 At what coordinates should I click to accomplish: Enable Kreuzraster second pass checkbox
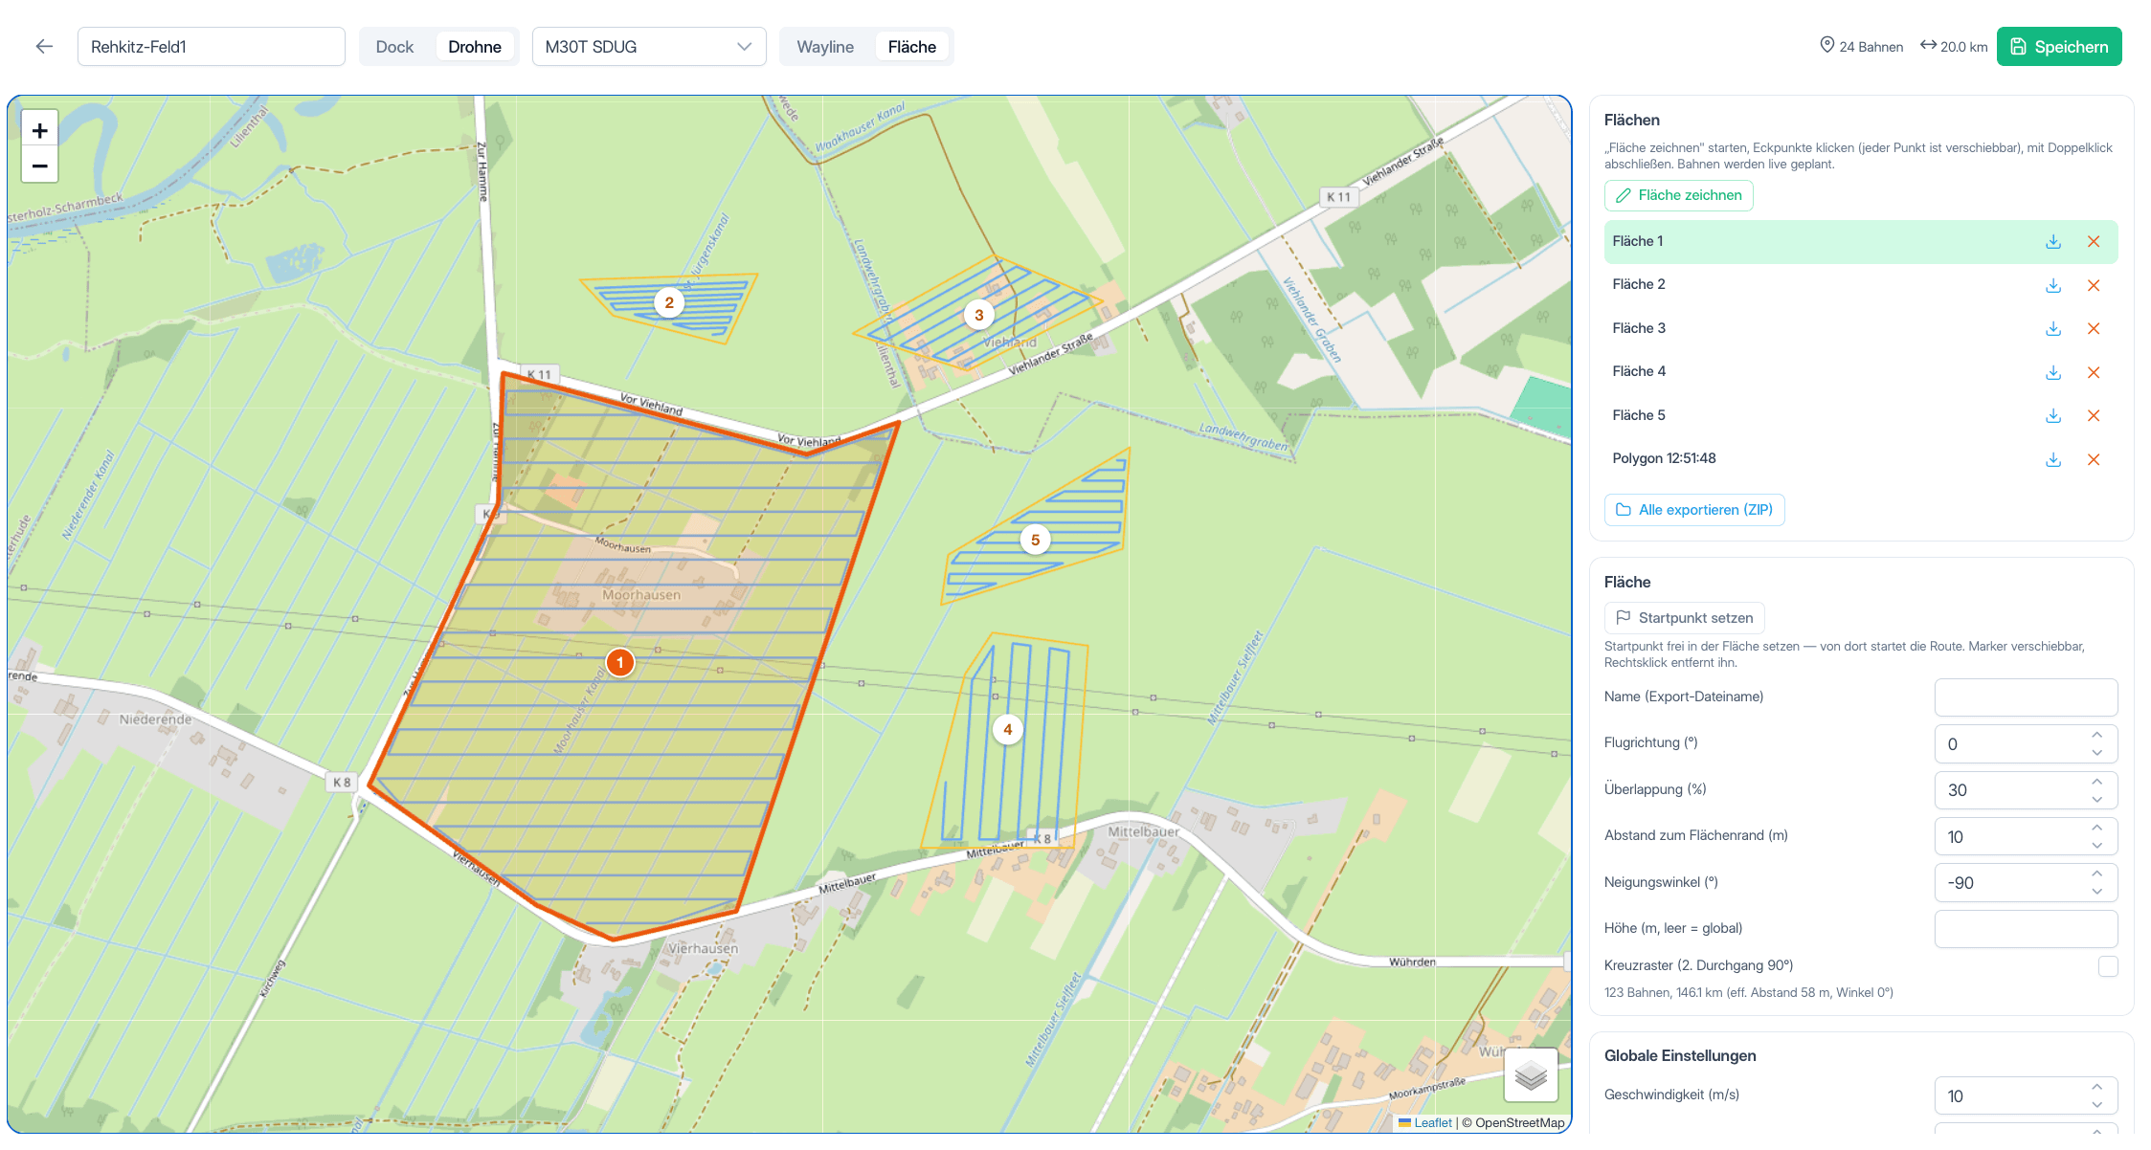pyautogui.click(x=2108, y=966)
